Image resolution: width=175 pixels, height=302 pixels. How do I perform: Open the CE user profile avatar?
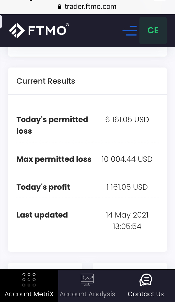click(x=153, y=31)
